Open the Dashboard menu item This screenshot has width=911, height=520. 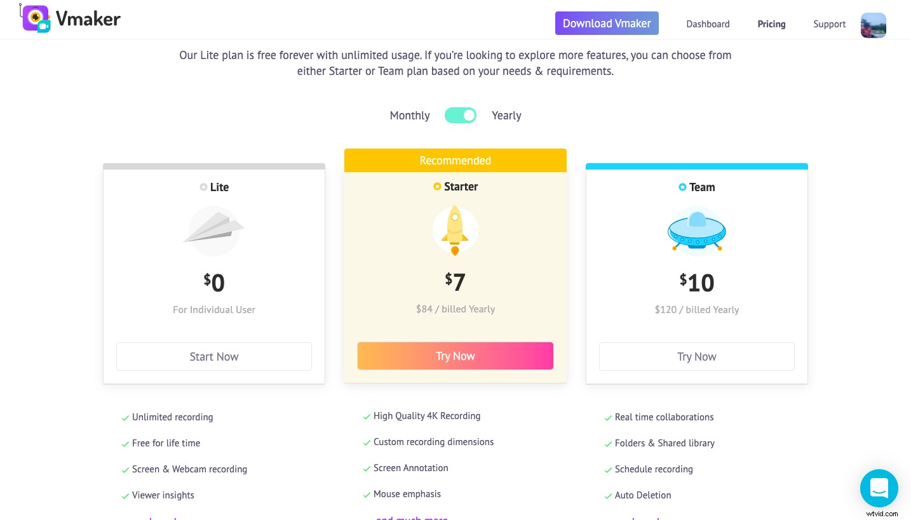pos(708,24)
